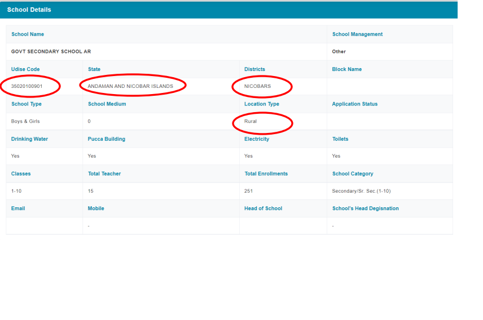Click the Yes value under Drinking Water
Screen dimensions: 483x320
coord(15,156)
